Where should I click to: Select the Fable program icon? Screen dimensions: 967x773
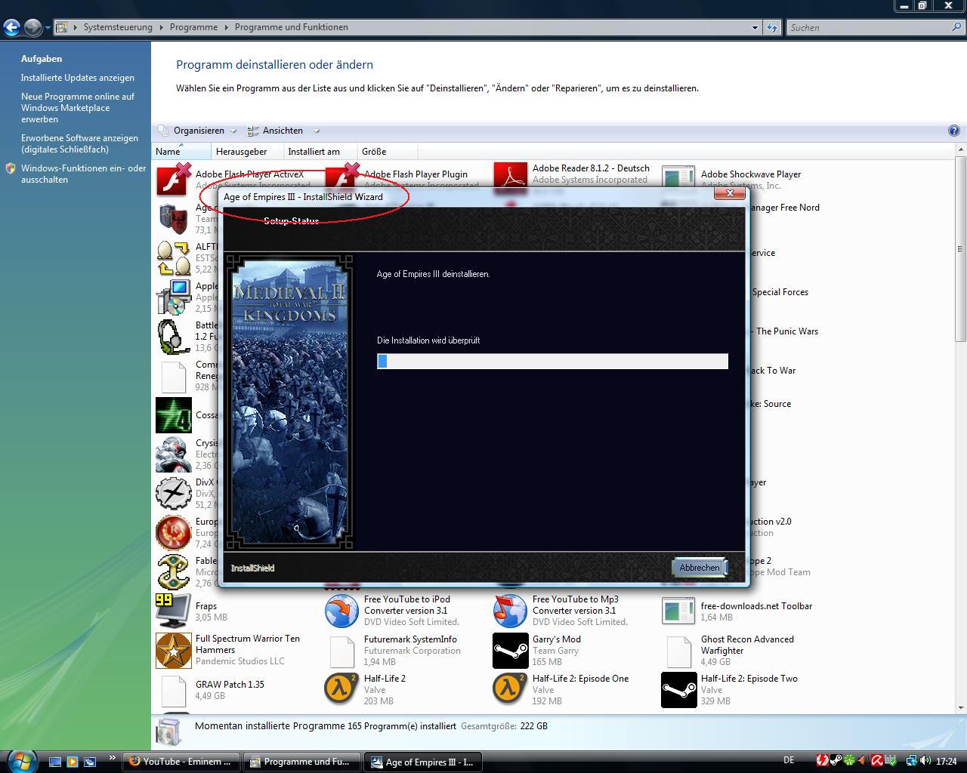[173, 572]
